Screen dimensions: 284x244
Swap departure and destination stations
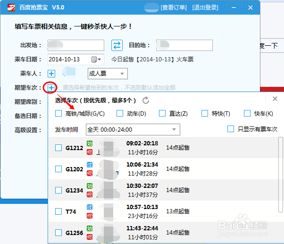[117, 45]
